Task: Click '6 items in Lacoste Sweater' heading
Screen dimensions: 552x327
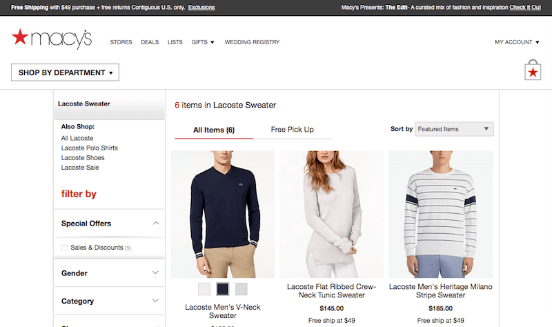Action: tap(226, 106)
